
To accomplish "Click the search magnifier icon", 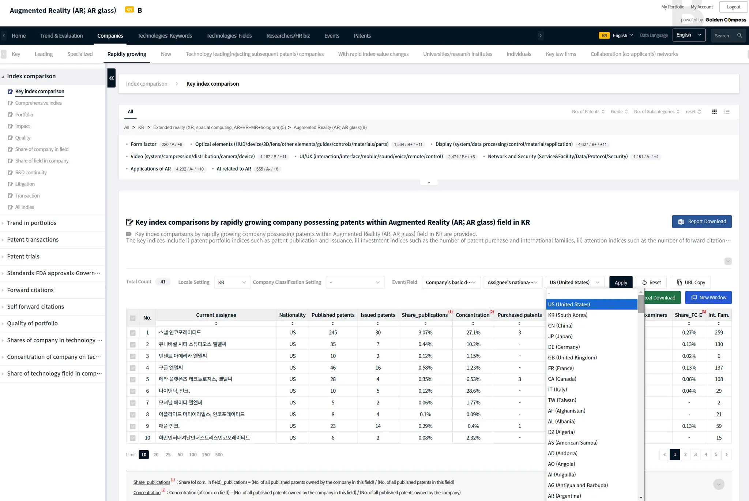I will pos(739,35).
